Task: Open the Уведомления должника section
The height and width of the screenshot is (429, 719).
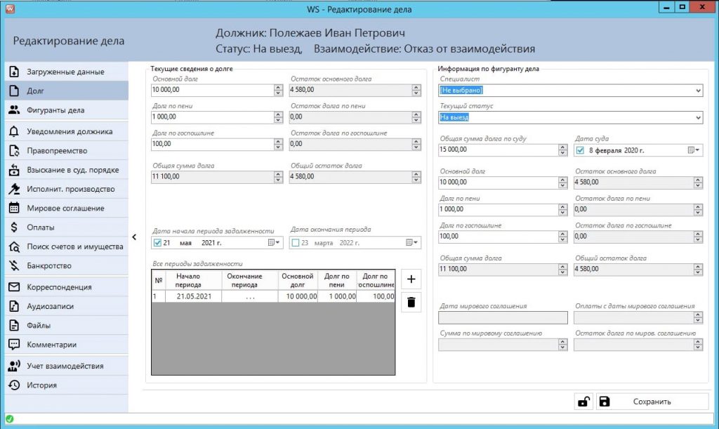Action: point(67,131)
